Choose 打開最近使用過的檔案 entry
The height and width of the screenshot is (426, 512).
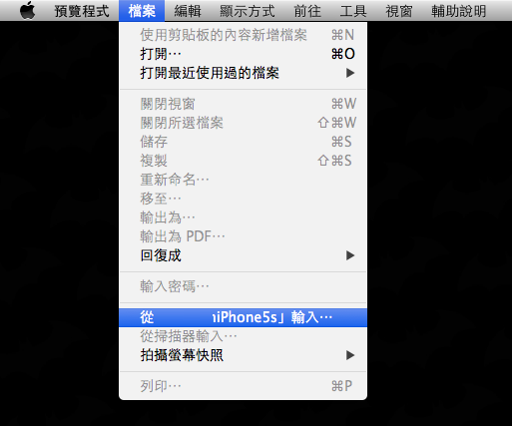click(243, 73)
